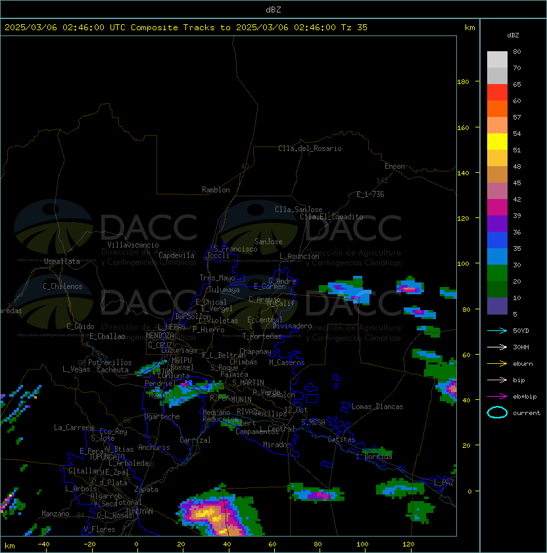
Task: Click the MENDOZA city label
Action: pos(160,336)
